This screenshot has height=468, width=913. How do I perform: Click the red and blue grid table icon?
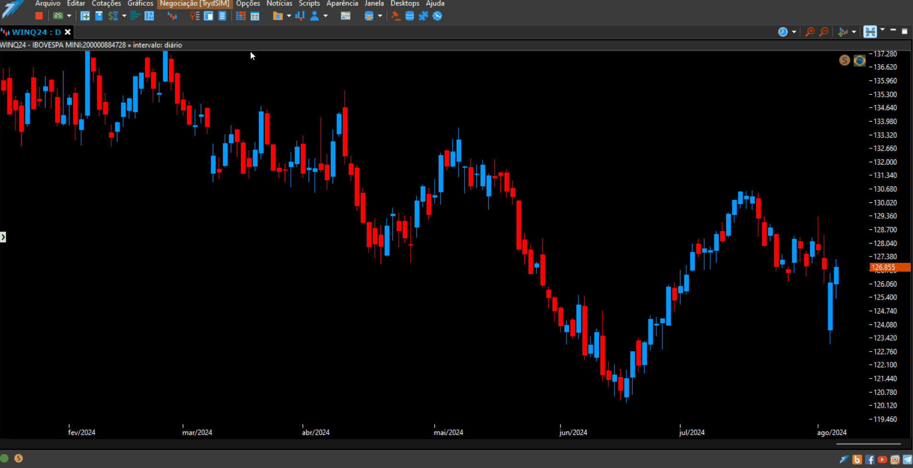pos(241,16)
